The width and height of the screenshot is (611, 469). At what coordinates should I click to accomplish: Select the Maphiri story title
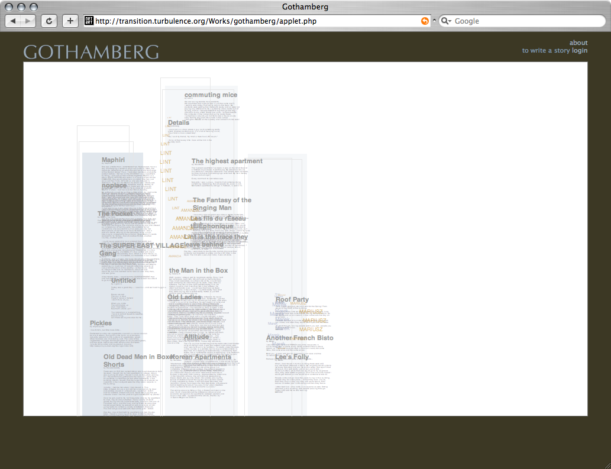click(113, 160)
